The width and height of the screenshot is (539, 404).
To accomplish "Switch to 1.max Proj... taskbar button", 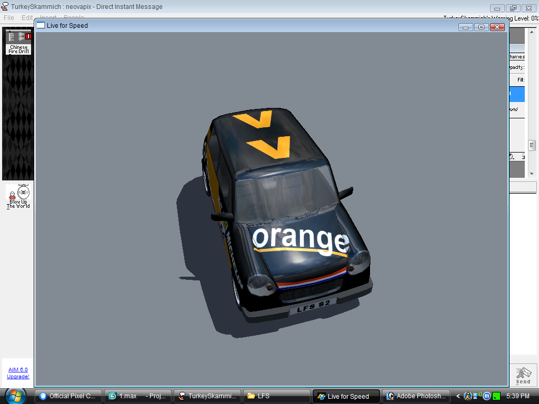I will [138, 396].
